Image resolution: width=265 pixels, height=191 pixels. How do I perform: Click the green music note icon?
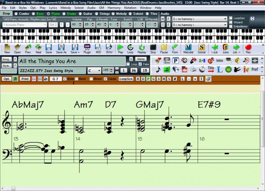(167, 69)
